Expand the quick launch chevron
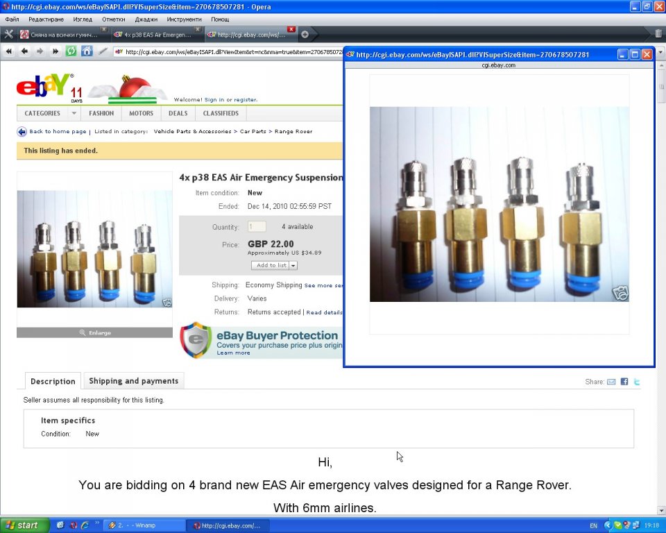 [97, 524]
